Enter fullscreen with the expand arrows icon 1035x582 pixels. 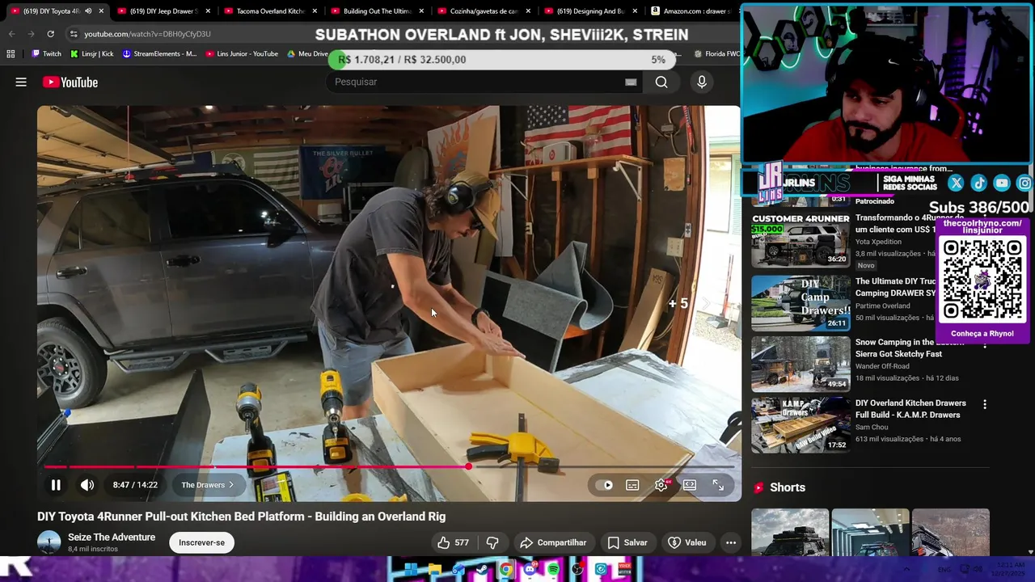tap(718, 485)
